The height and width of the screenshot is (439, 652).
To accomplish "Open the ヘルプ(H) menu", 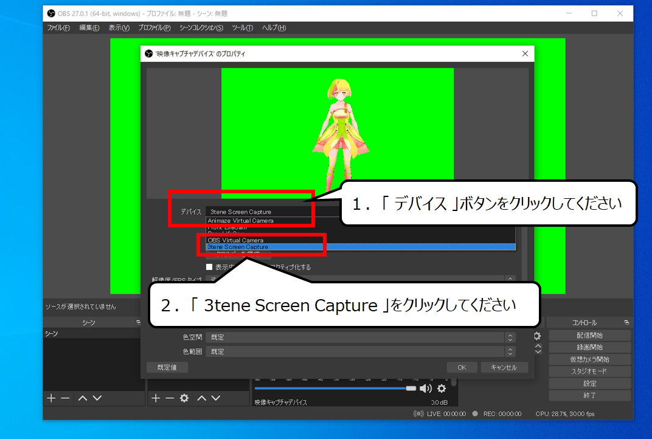I will click(x=274, y=28).
